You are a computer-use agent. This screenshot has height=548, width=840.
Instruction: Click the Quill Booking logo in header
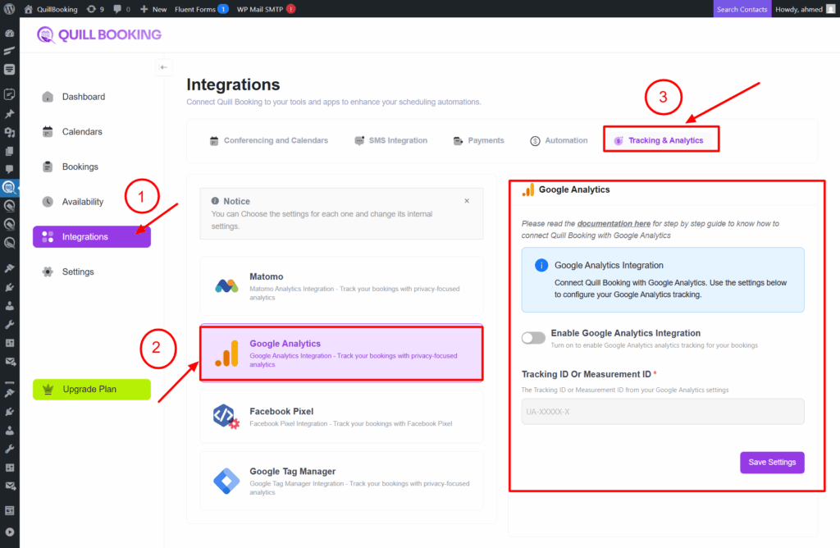pos(99,34)
